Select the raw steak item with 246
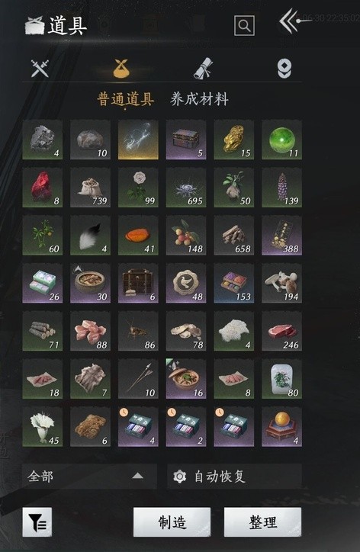Screen dimensions: 360x552 (281, 331)
